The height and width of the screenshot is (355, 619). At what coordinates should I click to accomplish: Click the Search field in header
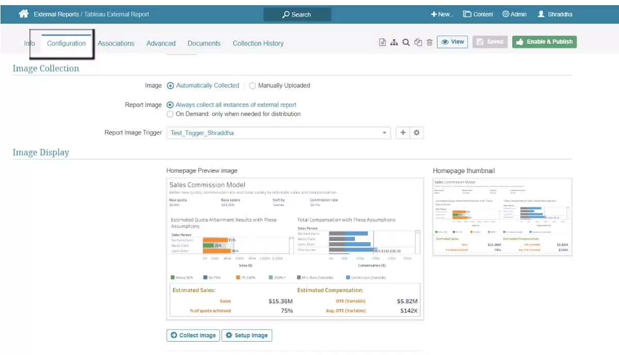coord(297,14)
